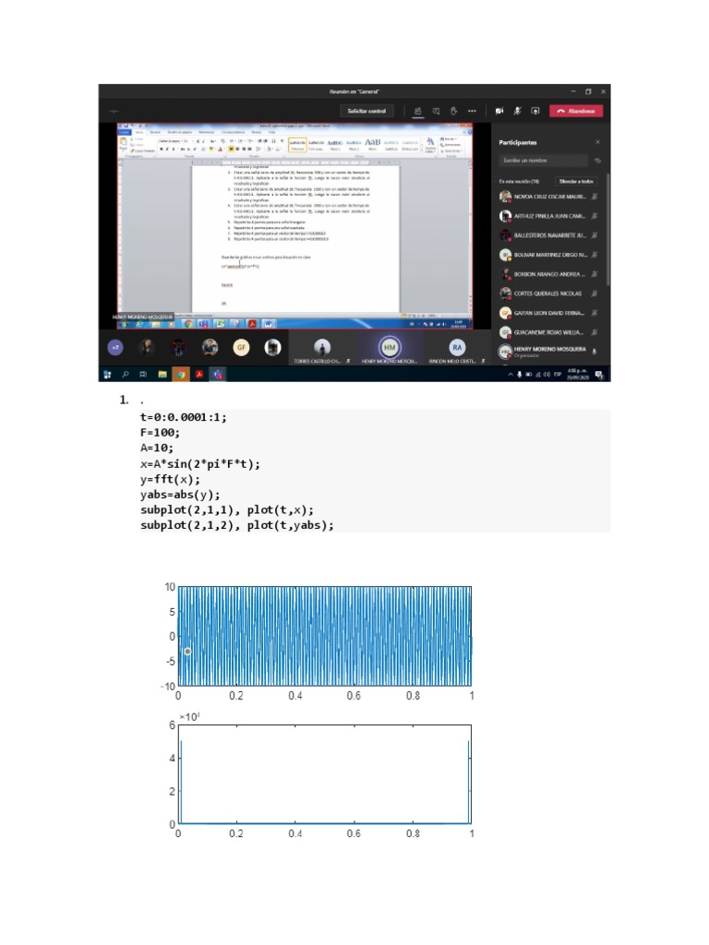This screenshot has height=945, width=709.
Task: Click the data cursor dot on sine plot
Action: [x=187, y=652]
